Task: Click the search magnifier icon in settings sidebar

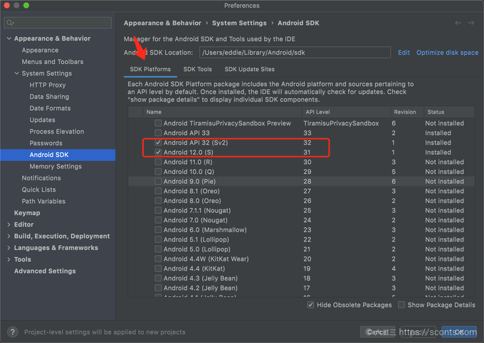Action: click(x=10, y=23)
